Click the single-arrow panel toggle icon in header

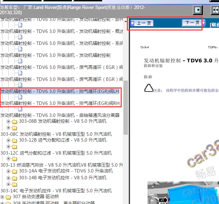click(198, 10)
